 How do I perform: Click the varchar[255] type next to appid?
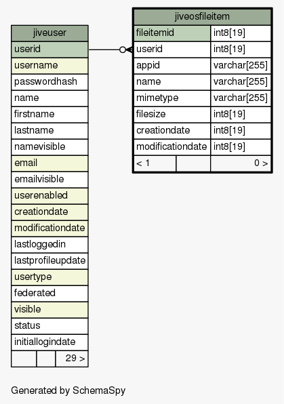click(241, 66)
